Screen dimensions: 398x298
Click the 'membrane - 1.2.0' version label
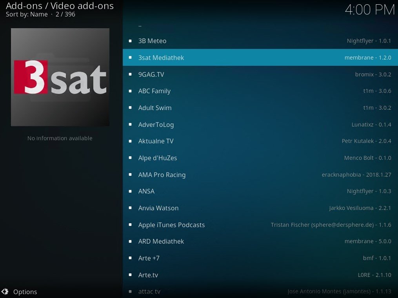368,58
